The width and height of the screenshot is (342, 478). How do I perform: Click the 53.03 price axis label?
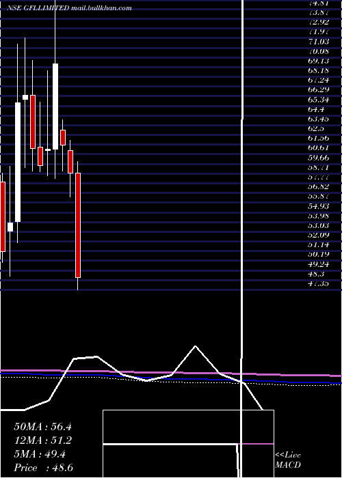pos(319,225)
